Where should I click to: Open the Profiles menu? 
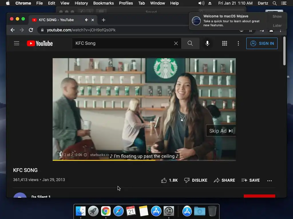click(x=126, y=3)
